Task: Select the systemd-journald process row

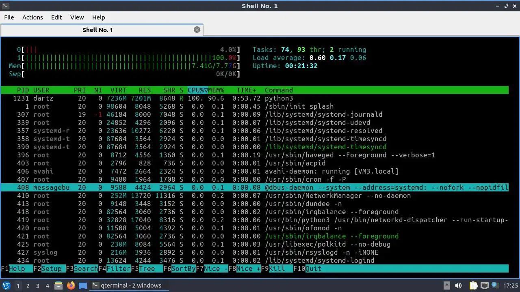Action: click(x=255, y=114)
